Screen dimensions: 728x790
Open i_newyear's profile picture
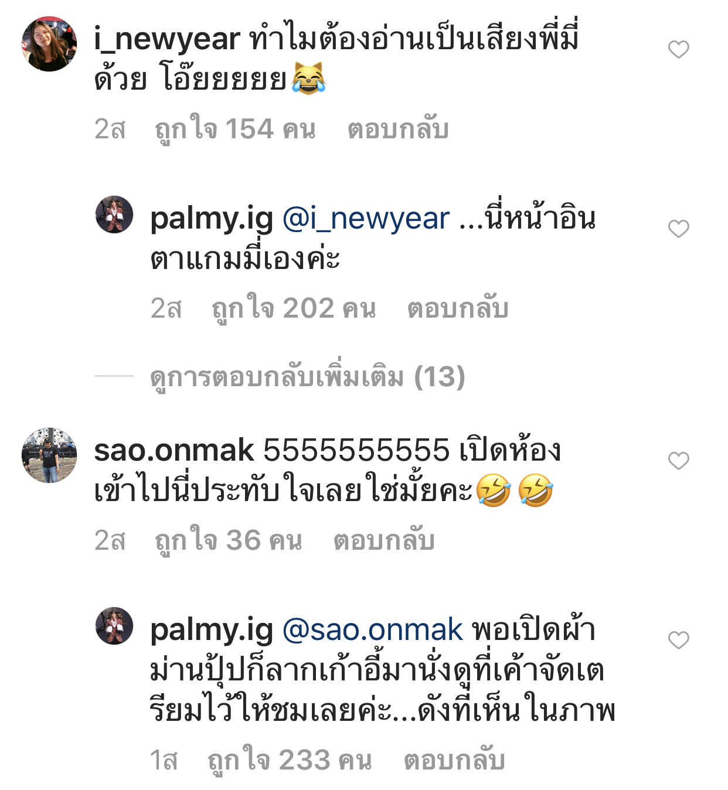coord(49,44)
